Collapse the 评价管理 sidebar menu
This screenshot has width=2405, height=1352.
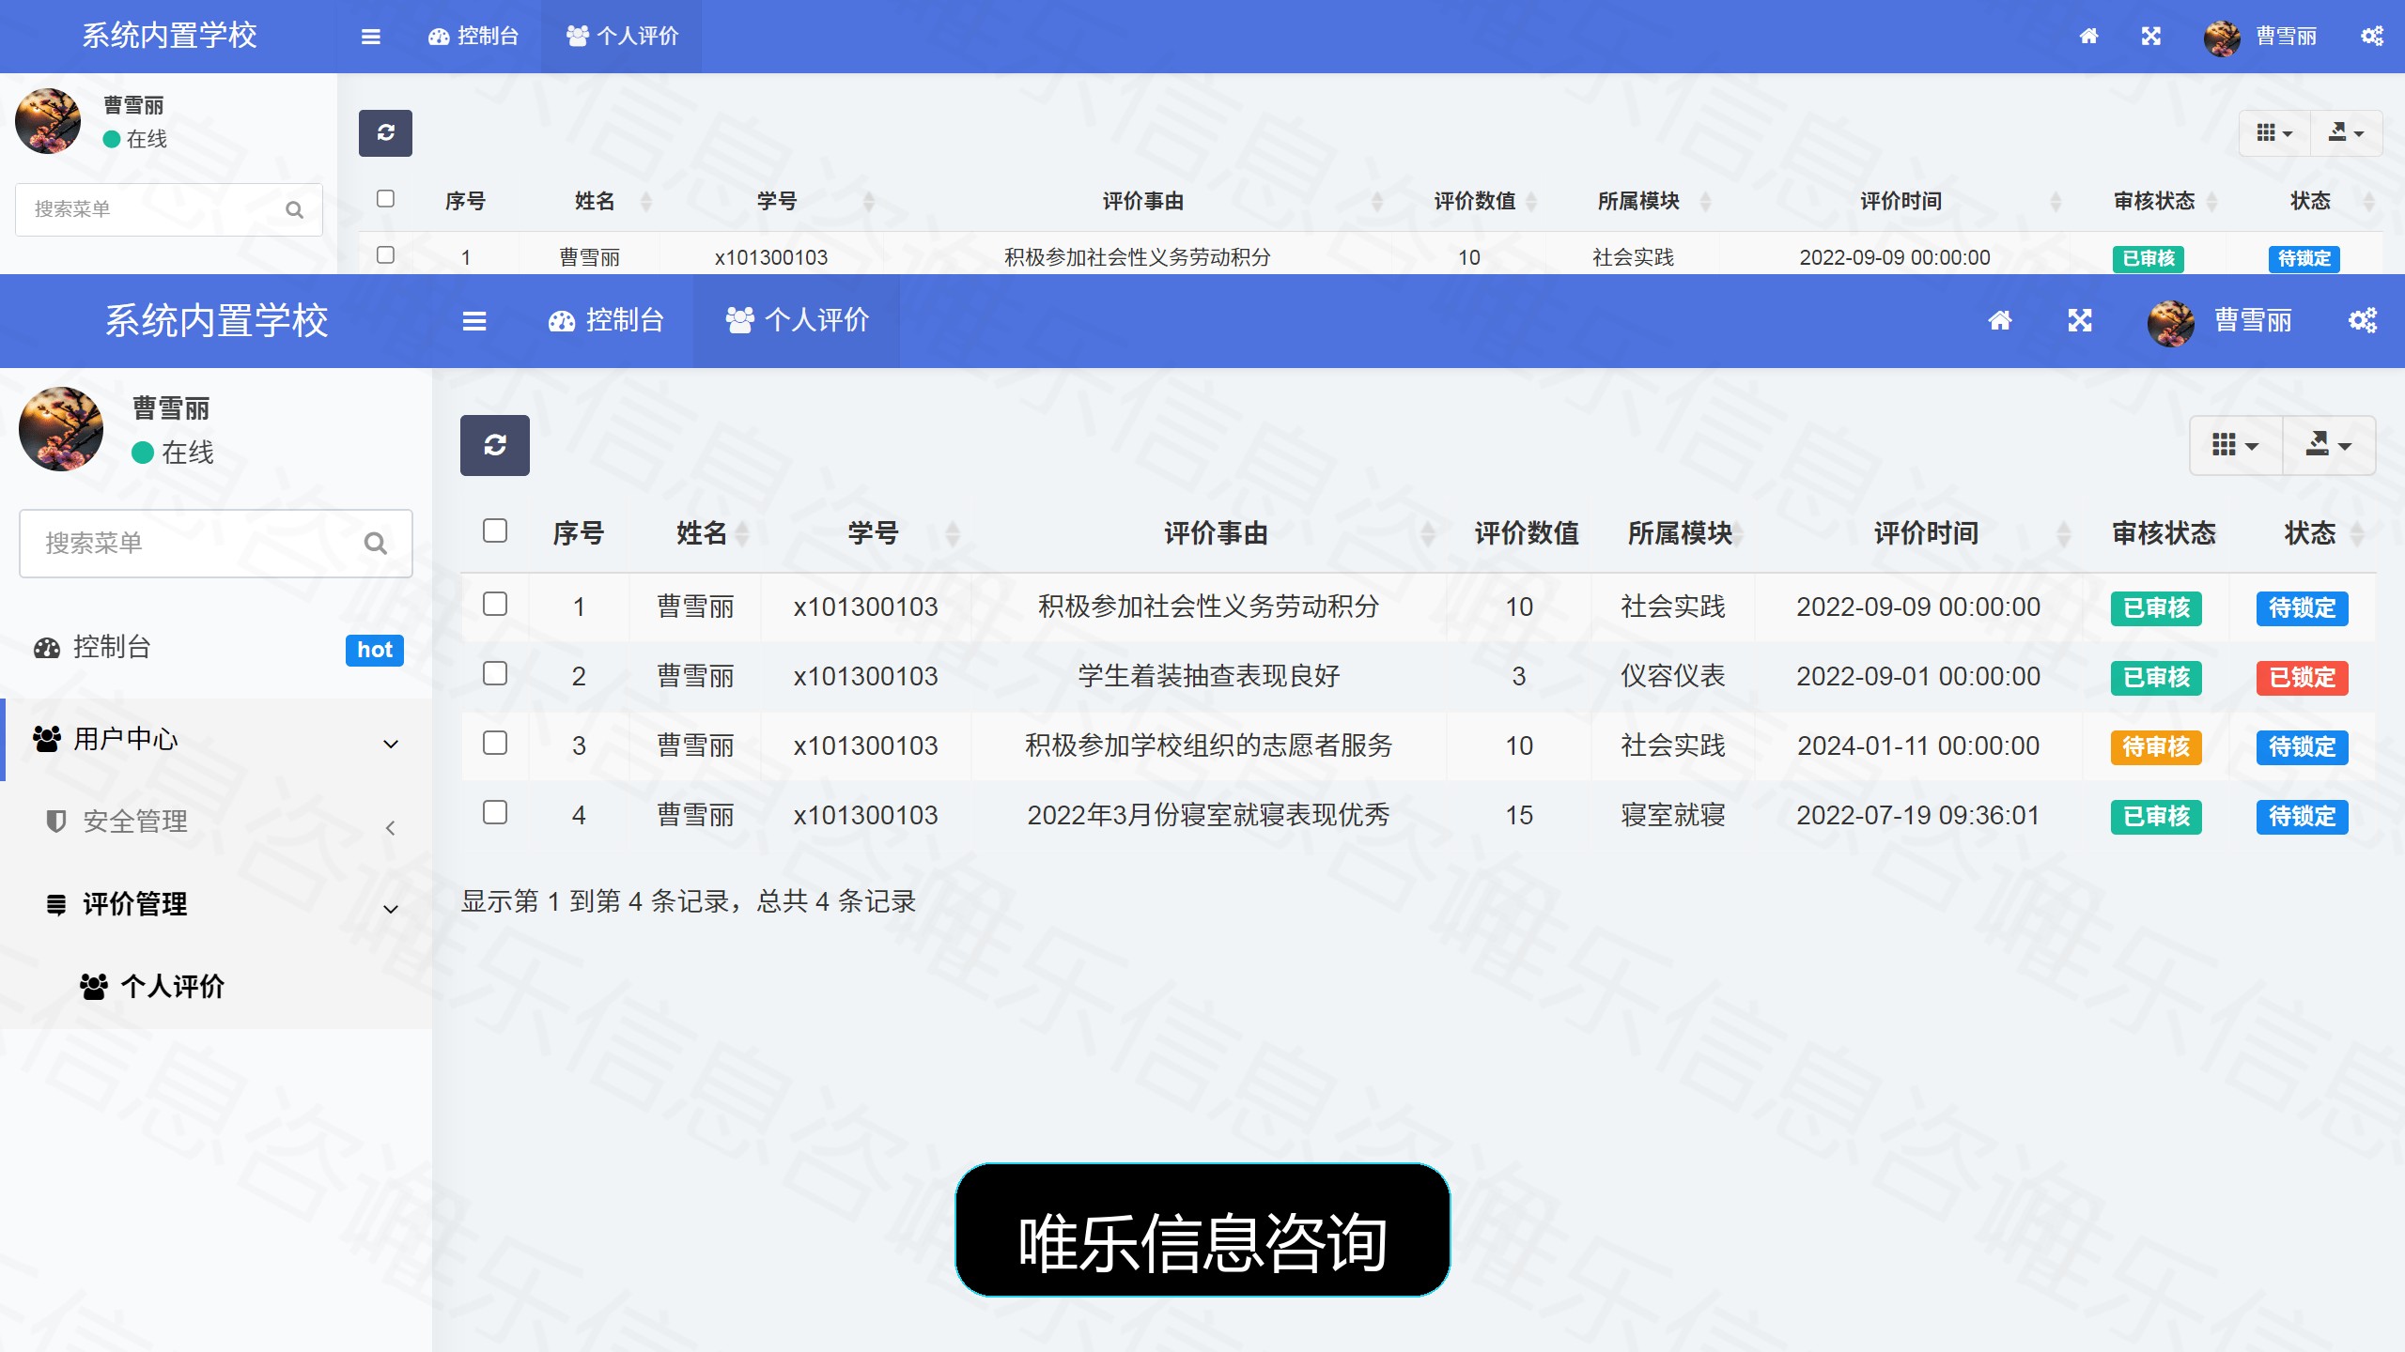[x=216, y=904]
